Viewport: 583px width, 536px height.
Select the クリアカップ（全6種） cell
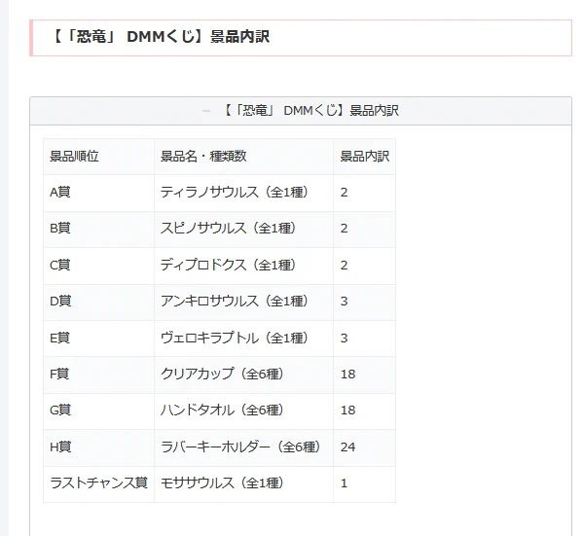click(x=243, y=375)
